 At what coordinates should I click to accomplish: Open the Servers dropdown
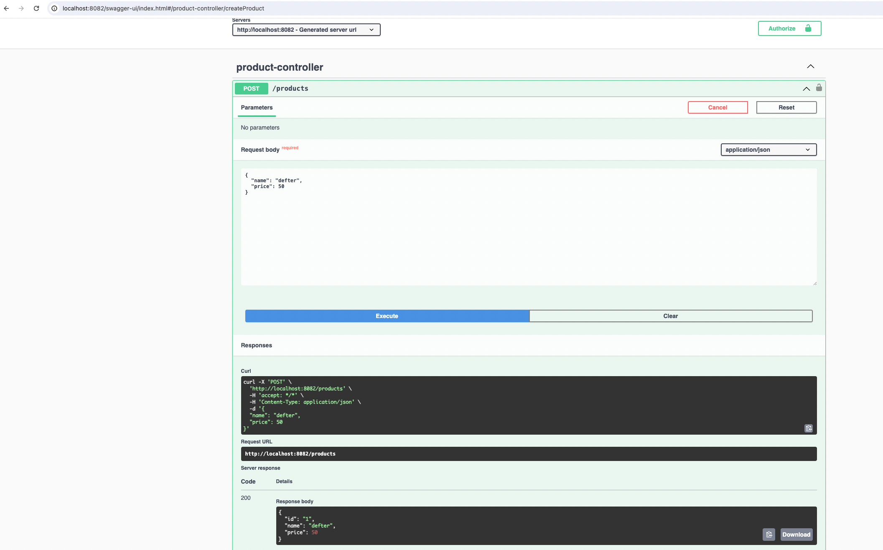(306, 30)
